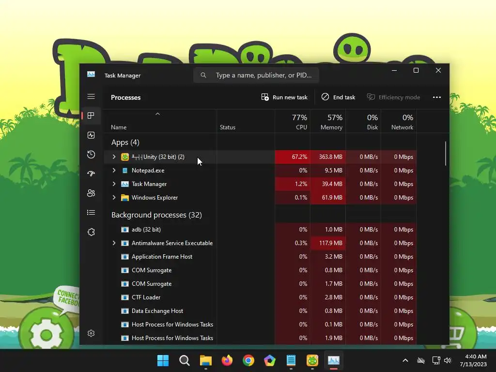Open network status icon in system tray

point(436,360)
